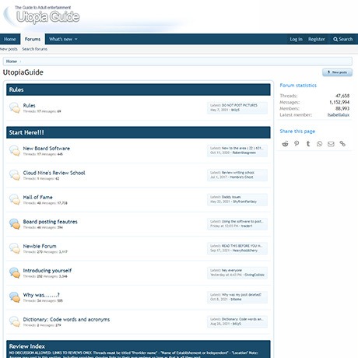Image resolution: width=358 pixels, height=358 pixels.
Task: Copy page link using chain icon
Action: click(x=342, y=143)
